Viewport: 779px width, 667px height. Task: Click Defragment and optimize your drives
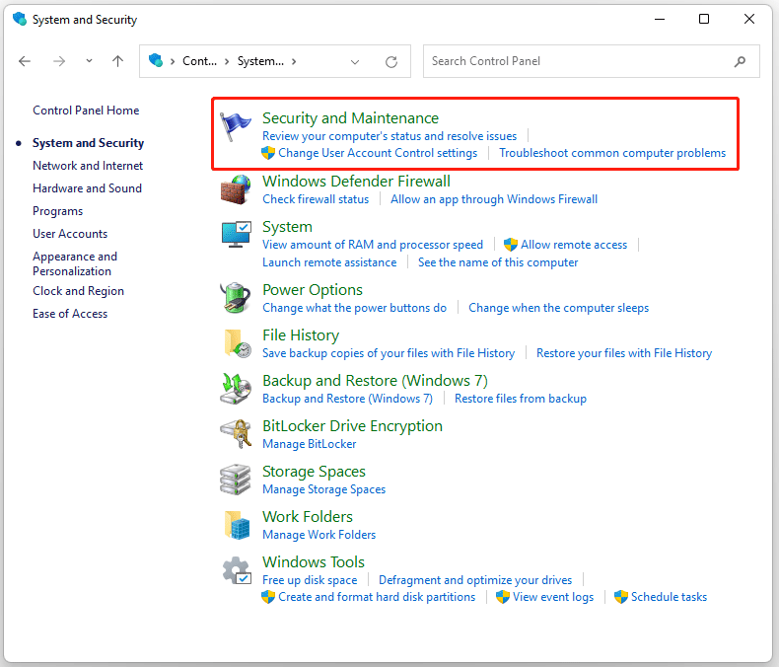click(x=475, y=580)
